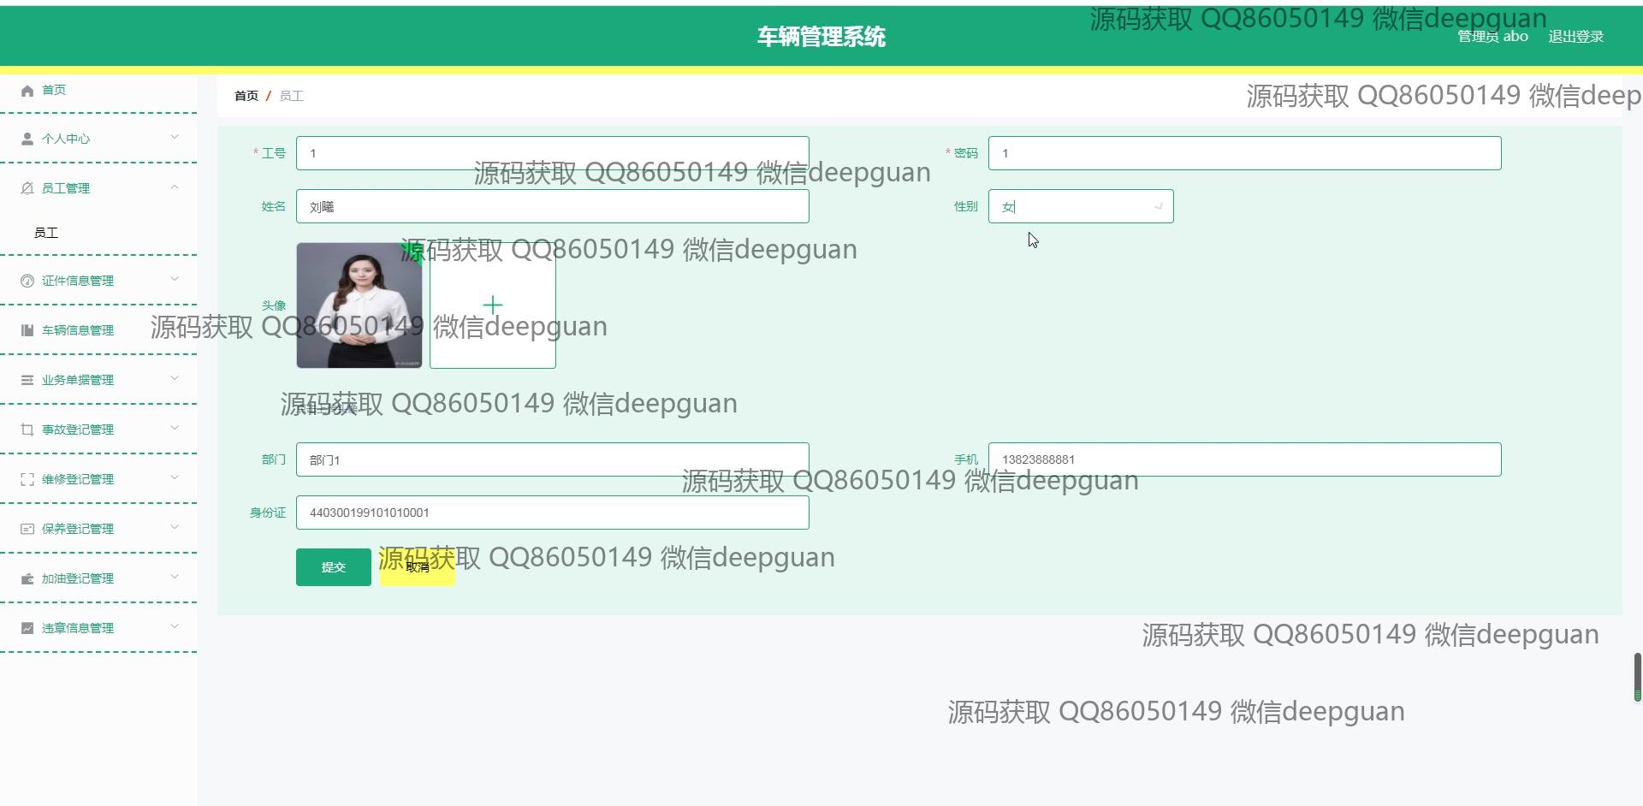Click the uploaded avatar photo thumbnail
This screenshot has height=806, width=1643.
359,305
